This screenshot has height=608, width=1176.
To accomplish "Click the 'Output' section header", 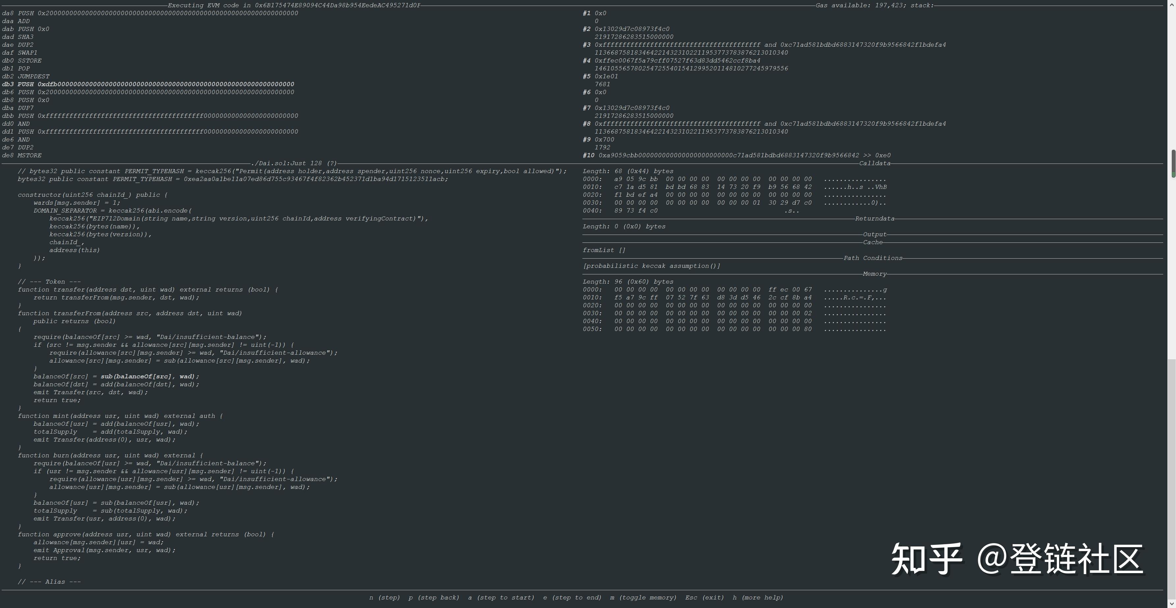I will (875, 235).
